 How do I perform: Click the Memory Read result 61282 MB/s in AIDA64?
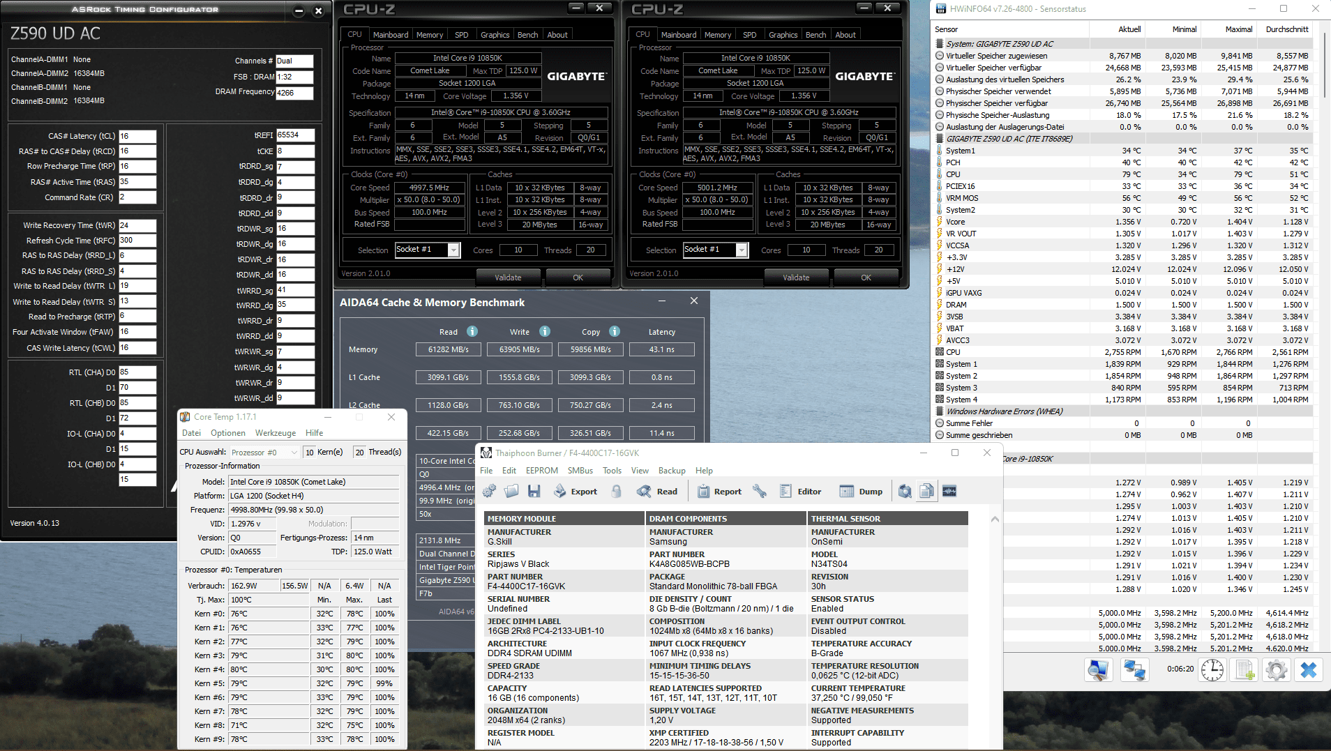click(x=449, y=349)
